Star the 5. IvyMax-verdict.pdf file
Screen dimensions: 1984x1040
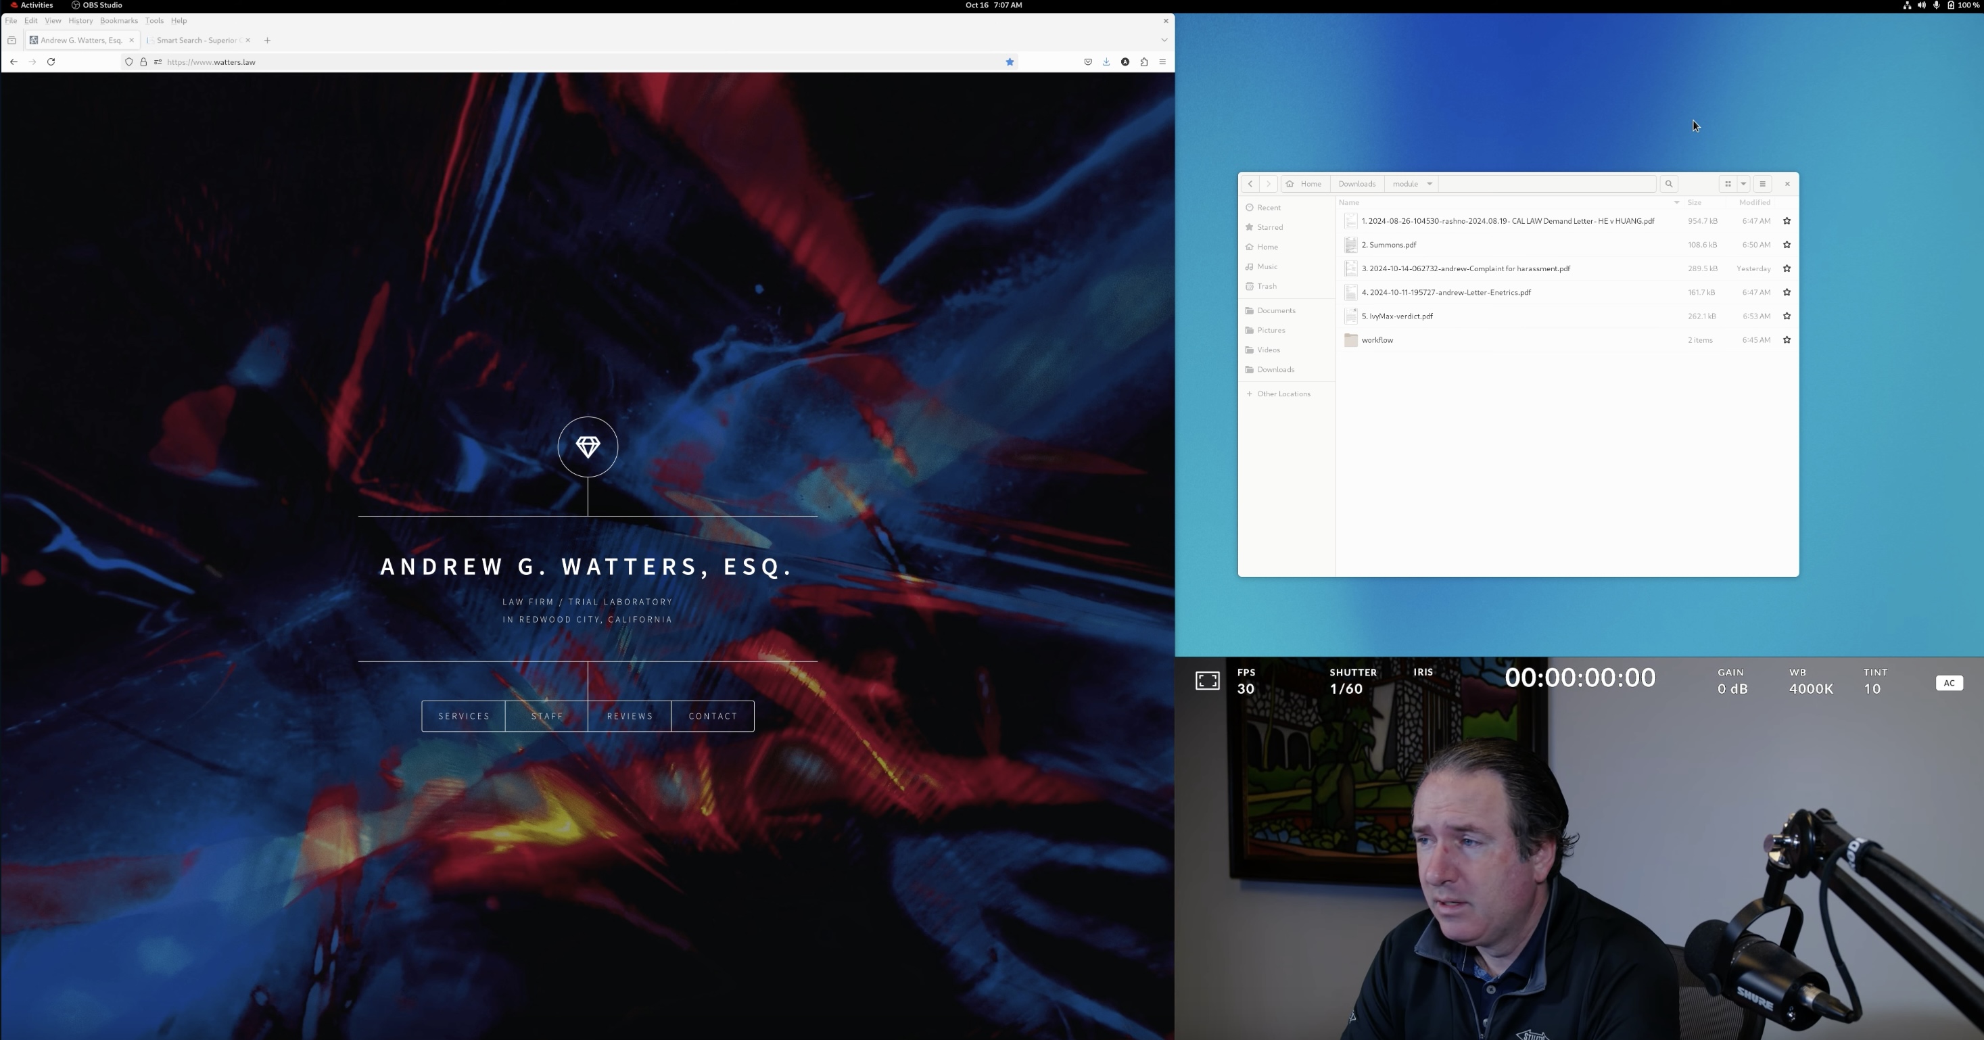coord(1787,316)
